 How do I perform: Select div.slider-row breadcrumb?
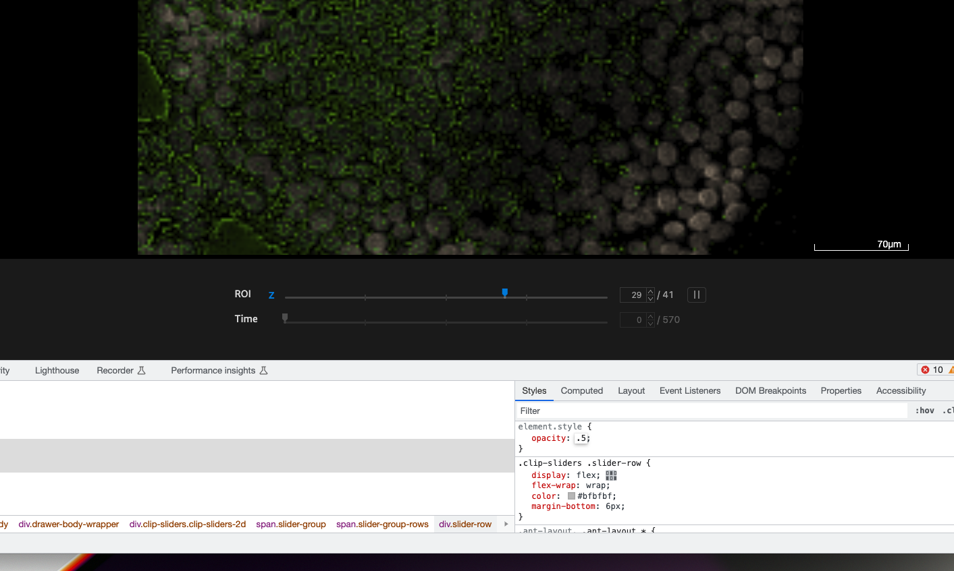[x=465, y=524]
